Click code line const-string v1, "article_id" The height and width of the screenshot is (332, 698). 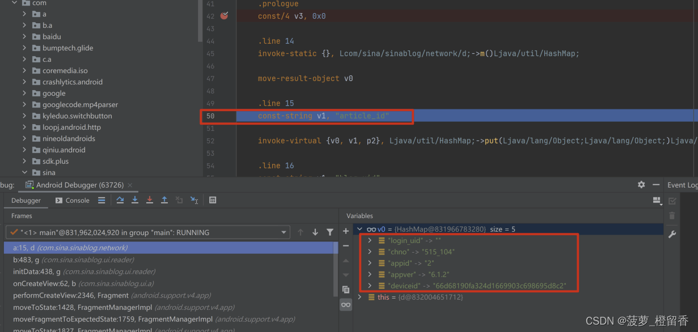324,116
